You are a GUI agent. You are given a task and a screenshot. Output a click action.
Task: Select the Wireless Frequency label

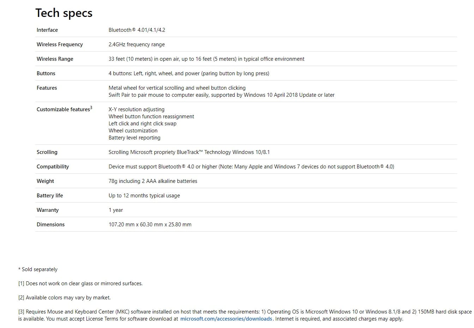60,44
